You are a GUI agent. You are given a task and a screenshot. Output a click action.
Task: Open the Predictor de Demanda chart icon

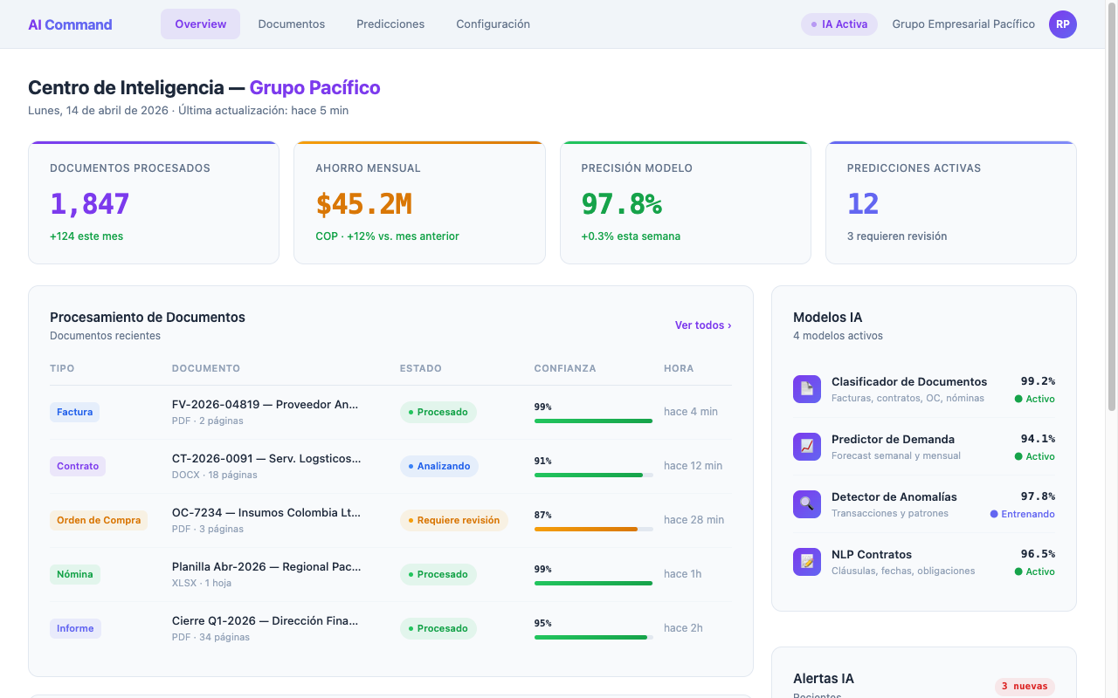tap(806, 446)
